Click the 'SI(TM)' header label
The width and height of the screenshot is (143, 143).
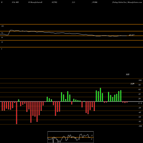click(x=54, y=2)
